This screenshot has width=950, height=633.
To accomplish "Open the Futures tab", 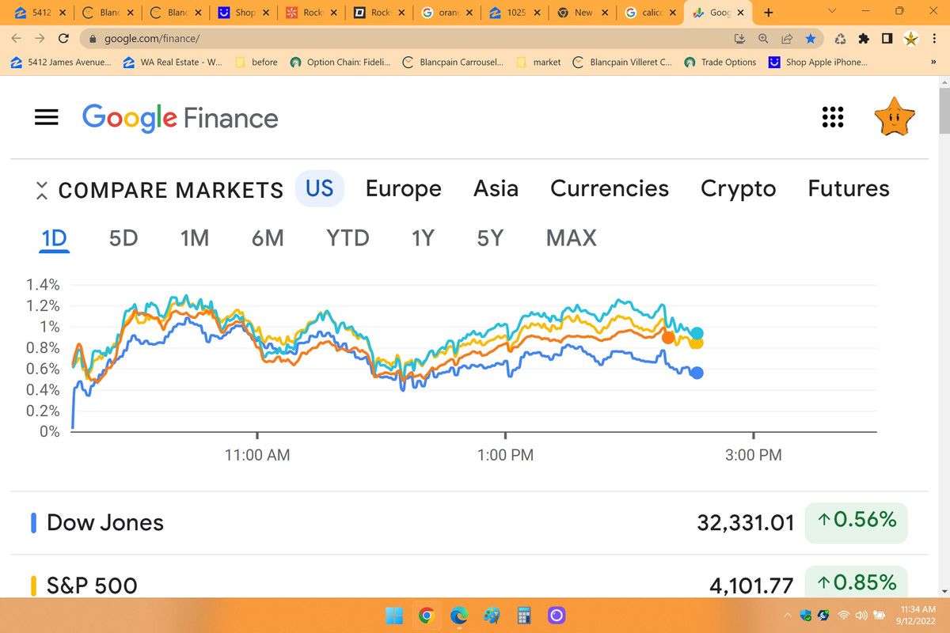I will 849,189.
